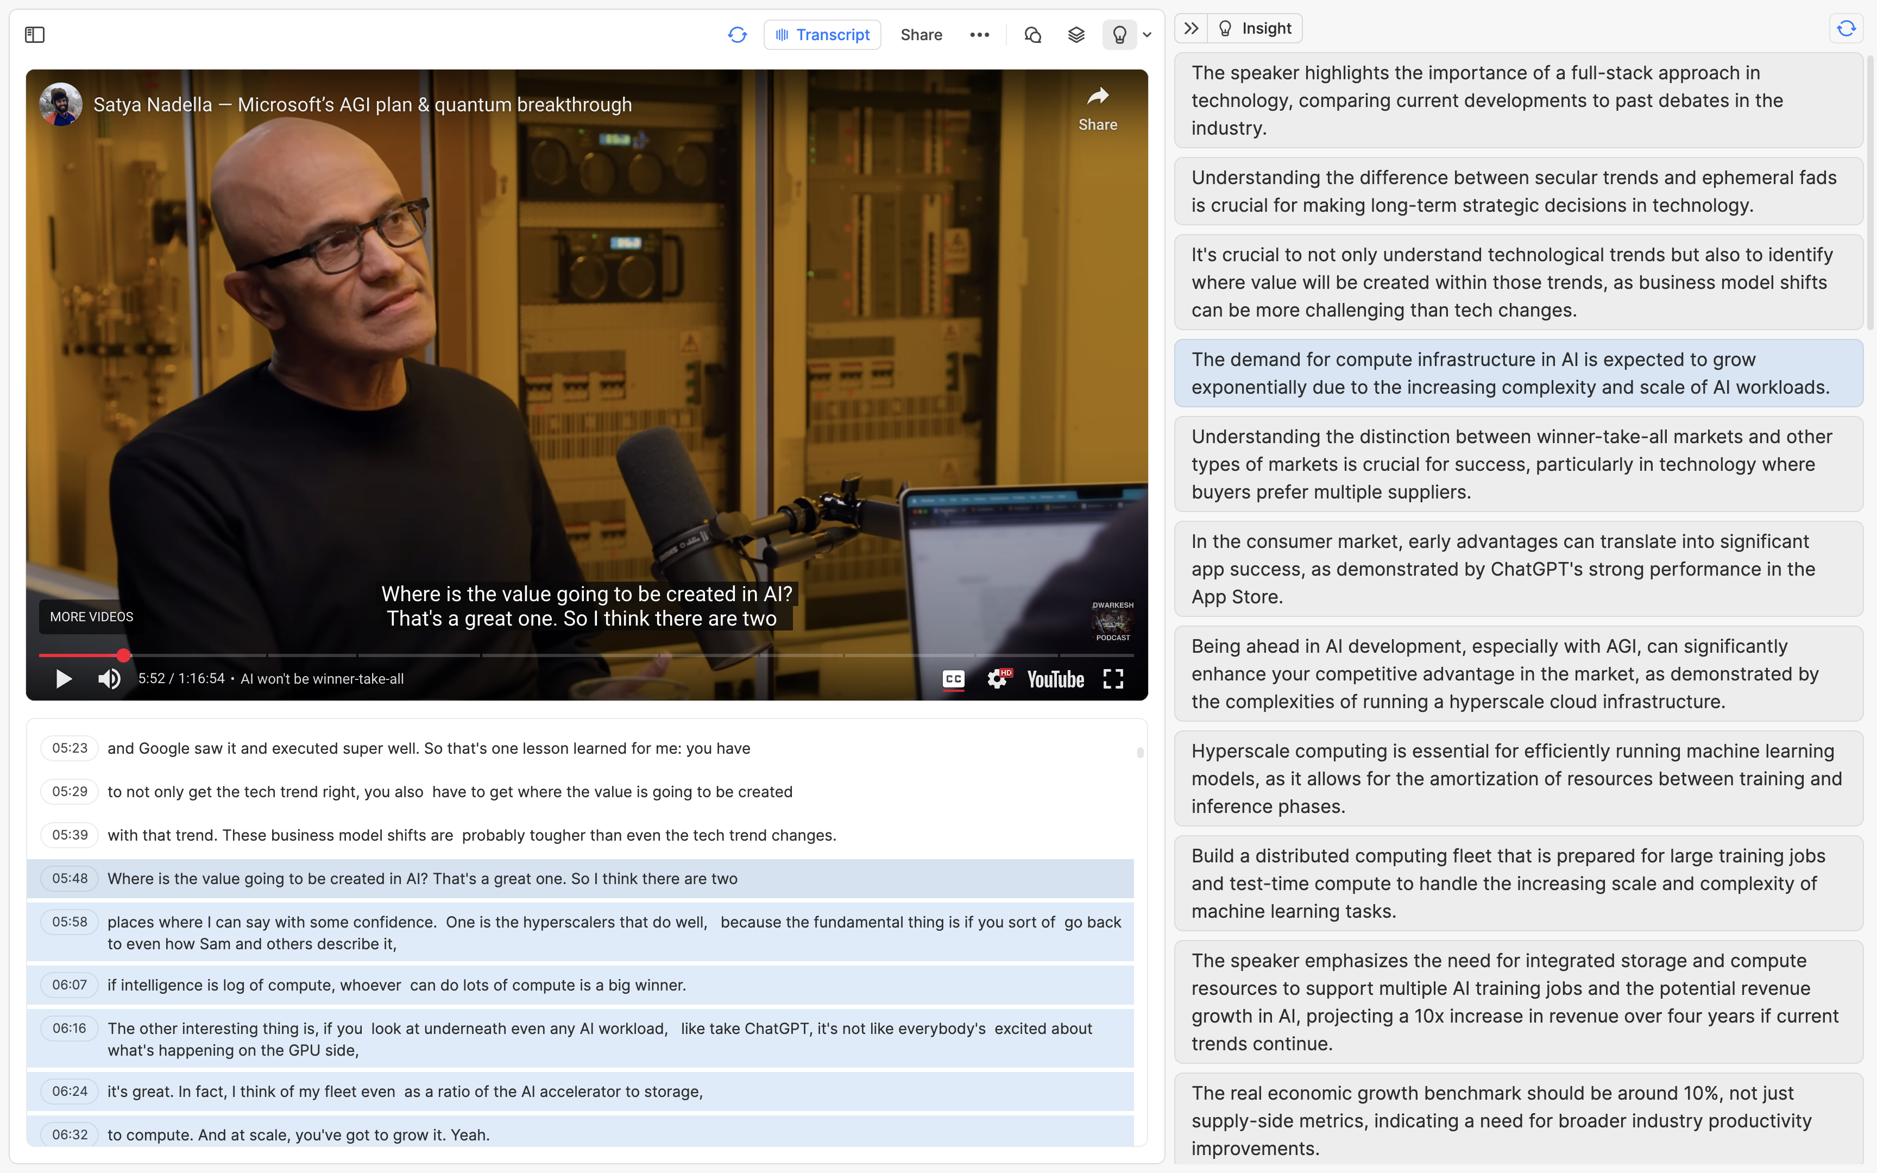The height and width of the screenshot is (1173, 1877).
Task: Open insight about winner-take-all markets
Action: tap(1518, 464)
